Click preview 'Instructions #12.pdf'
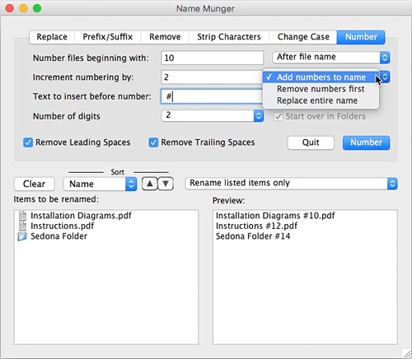412x359 pixels. tap(256, 226)
